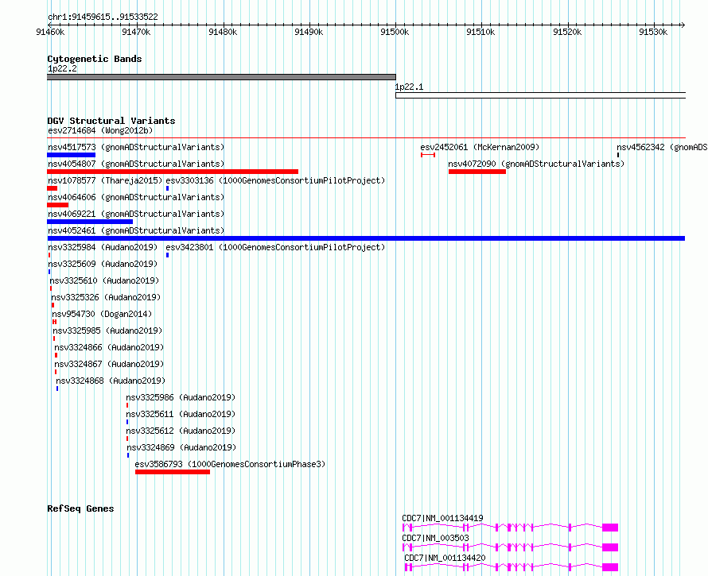Select the red nsv4072090 variant bar
The image size is (708, 576).
(x=477, y=172)
